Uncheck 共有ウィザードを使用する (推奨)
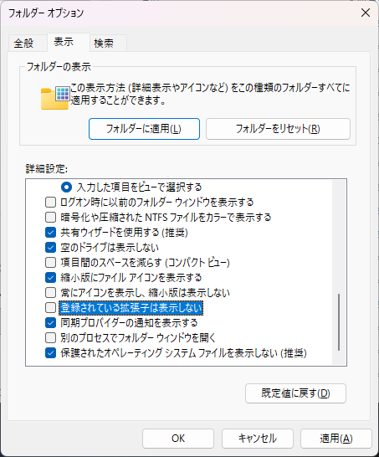This screenshot has height=457, width=379. click(x=50, y=233)
